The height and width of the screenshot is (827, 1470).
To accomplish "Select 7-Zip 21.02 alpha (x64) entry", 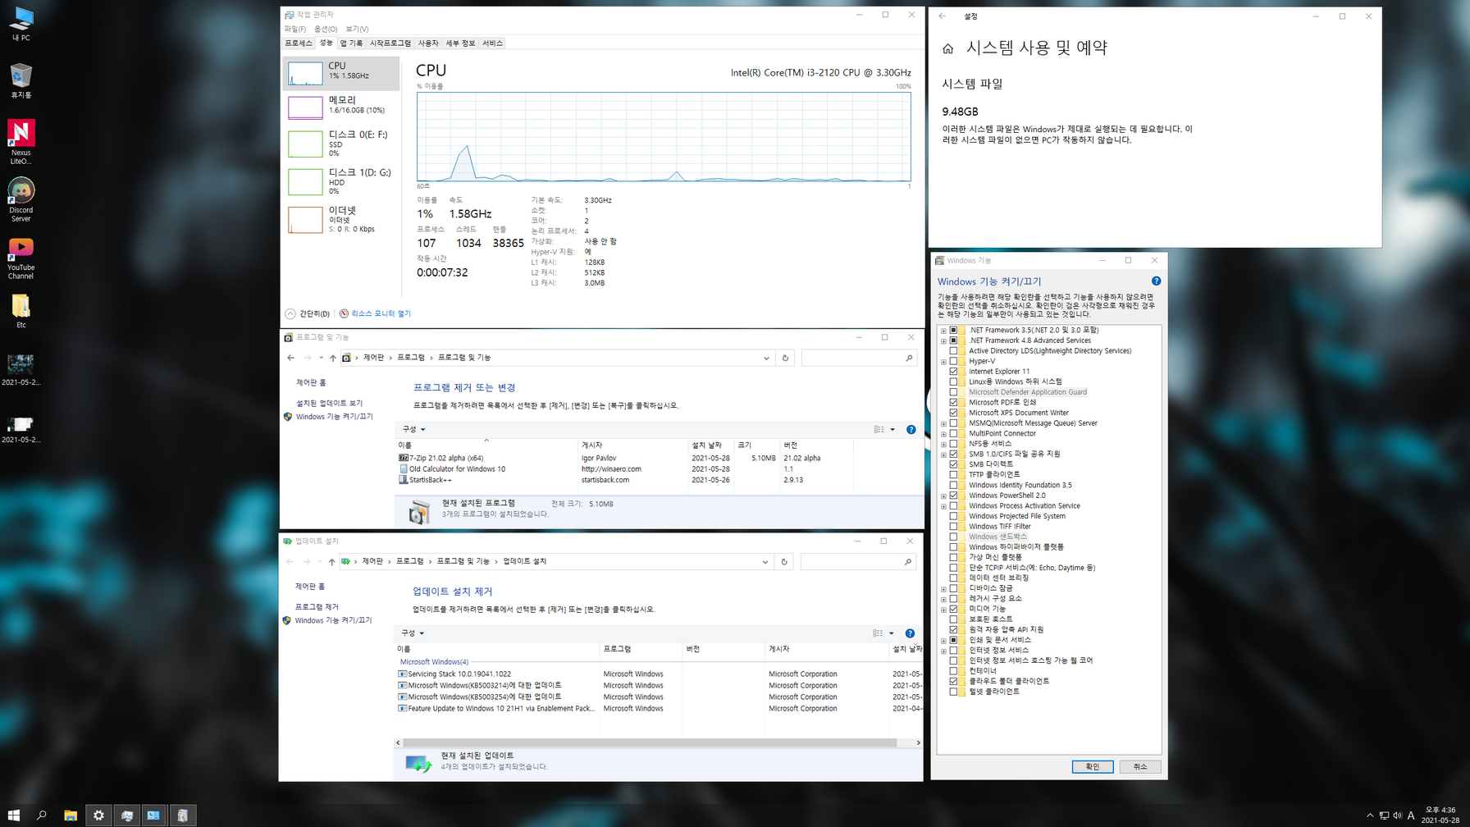I will [x=626, y=459].
